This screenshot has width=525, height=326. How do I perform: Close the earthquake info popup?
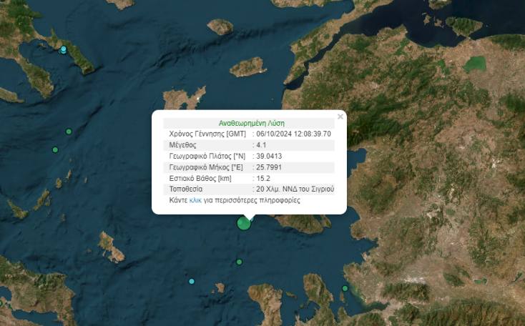click(x=340, y=117)
